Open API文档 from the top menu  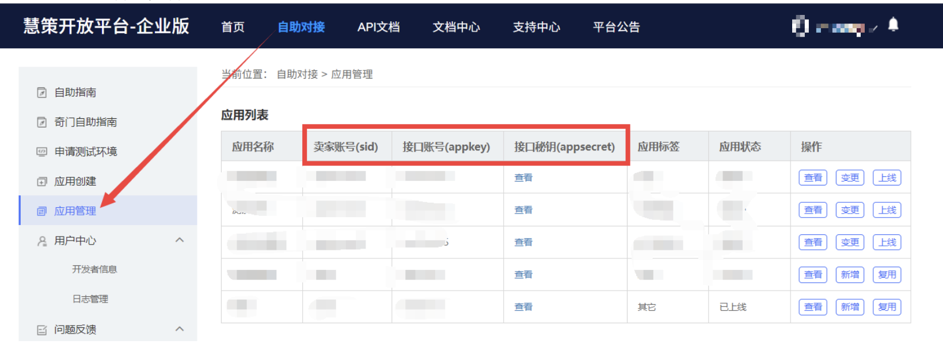point(378,27)
